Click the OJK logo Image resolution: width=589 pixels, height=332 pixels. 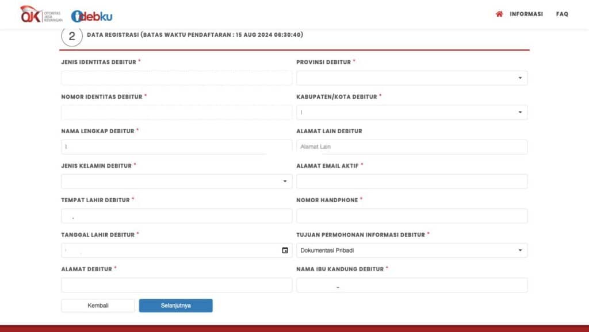click(41, 14)
